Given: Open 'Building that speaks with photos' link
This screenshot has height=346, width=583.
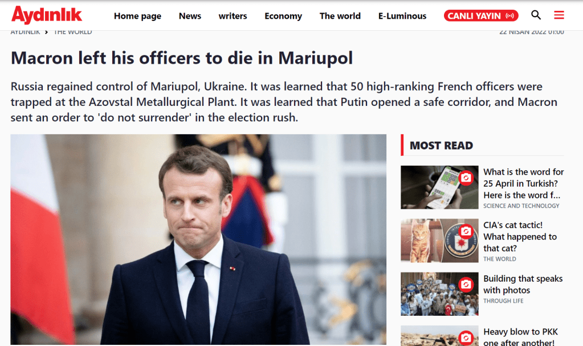Looking at the screenshot, I should click(x=523, y=285).
